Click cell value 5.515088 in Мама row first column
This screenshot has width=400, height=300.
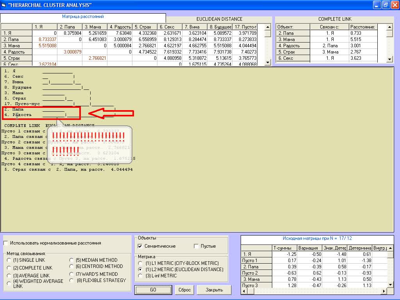45,46
